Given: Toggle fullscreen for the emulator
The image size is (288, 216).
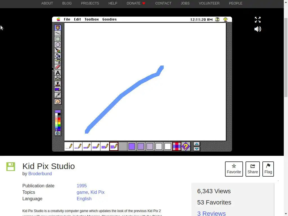Looking at the screenshot, I should pos(258,20).
